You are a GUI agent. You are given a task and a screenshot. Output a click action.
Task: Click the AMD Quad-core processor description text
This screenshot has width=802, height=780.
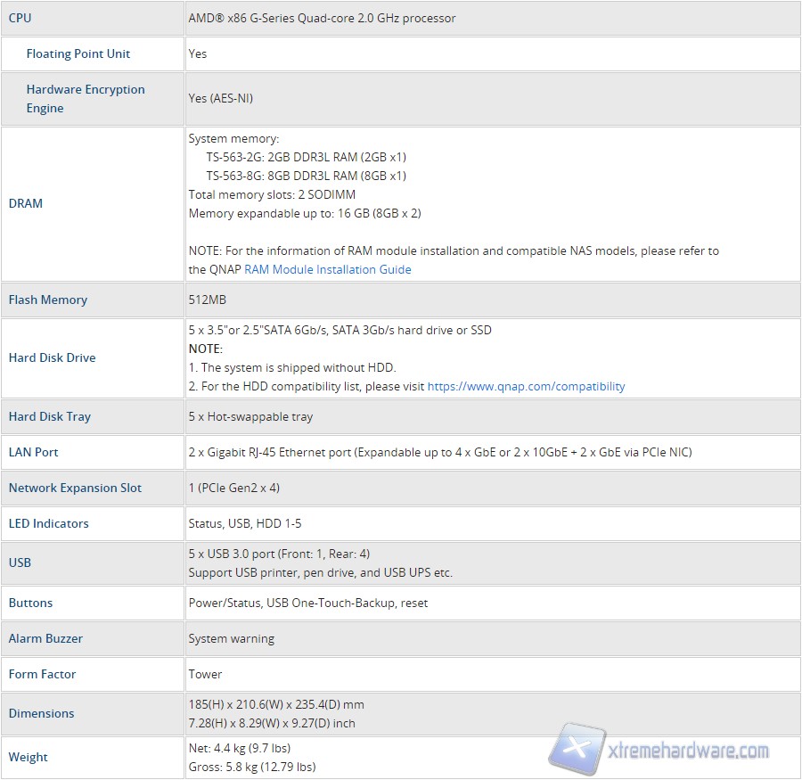[x=322, y=18]
